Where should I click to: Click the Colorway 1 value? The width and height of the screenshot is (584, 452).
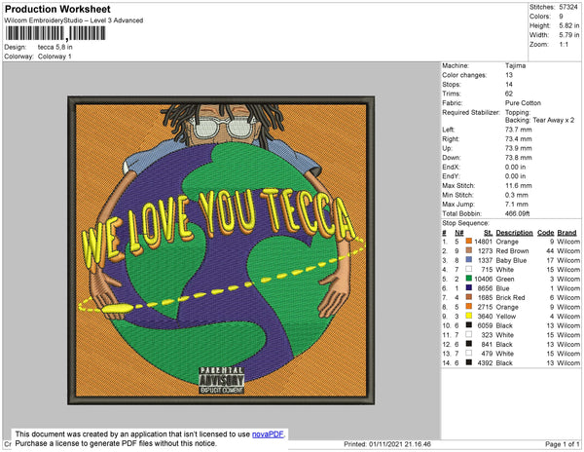[x=55, y=56]
